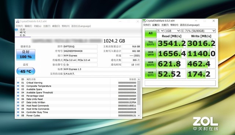The image size is (235, 135).
Task: Open 硬盘(D) menu in CrystalDiskInfo
Action: [x=56, y=26]
